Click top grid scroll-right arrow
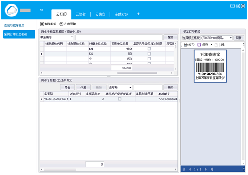The width and height of the screenshot is (248, 175). (x=172, y=73)
